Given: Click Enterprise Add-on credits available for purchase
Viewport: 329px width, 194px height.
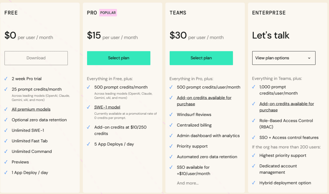Looking at the screenshot, I should coord(287,107).
